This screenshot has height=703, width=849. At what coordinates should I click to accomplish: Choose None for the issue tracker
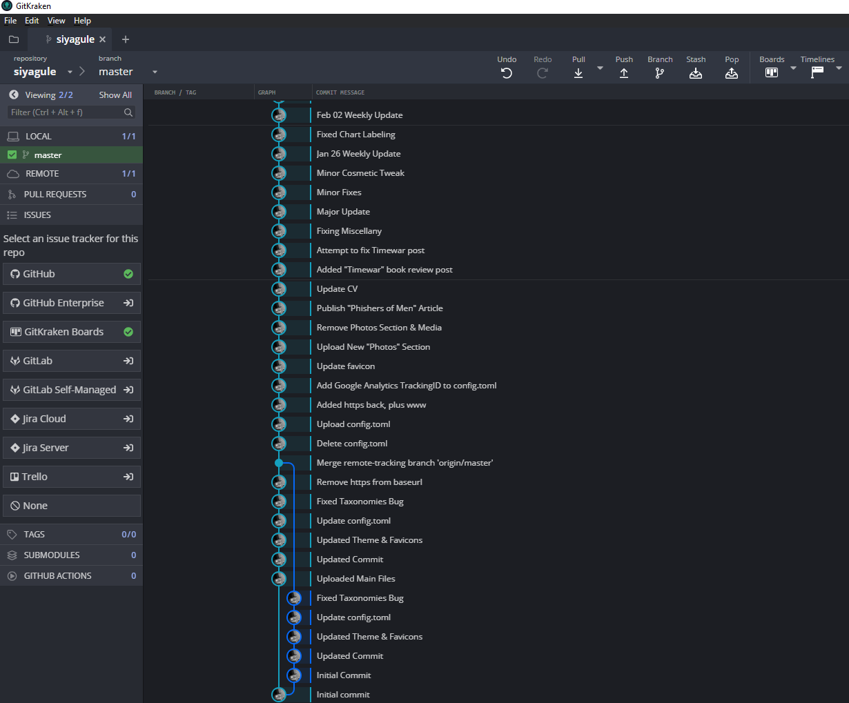click(x=72, y=506)
